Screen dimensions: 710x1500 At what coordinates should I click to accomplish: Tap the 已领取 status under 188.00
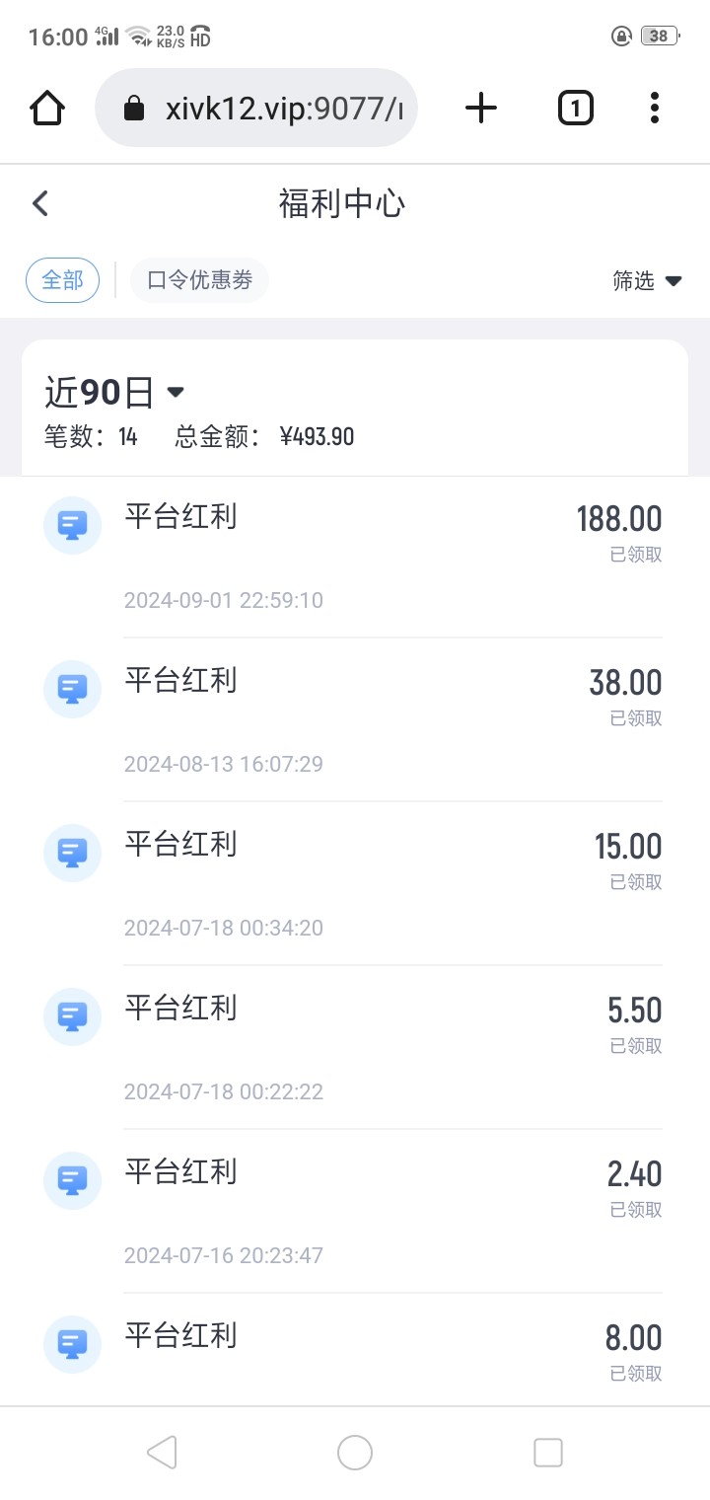[636, 555]
